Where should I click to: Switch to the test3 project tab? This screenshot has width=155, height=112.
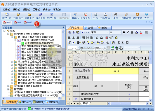[28, 22]
